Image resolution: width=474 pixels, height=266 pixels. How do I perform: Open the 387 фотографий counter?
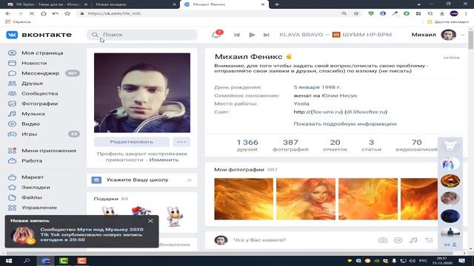(290, 145)
